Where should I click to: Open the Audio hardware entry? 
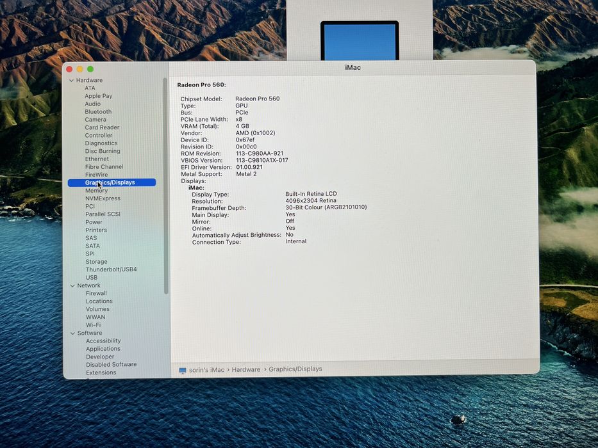(x=93, y=104)
